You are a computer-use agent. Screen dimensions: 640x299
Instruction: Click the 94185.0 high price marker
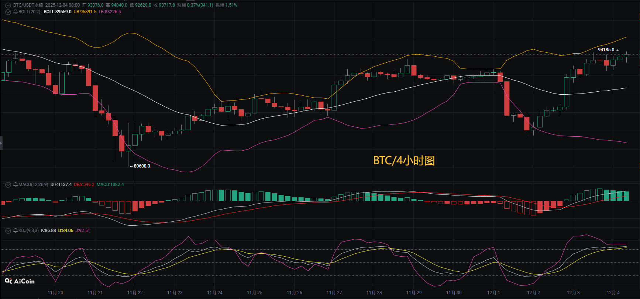[606, 50]
